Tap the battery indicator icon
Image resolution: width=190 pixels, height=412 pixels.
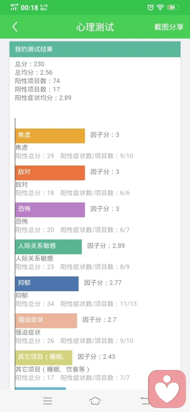[173, 8]
